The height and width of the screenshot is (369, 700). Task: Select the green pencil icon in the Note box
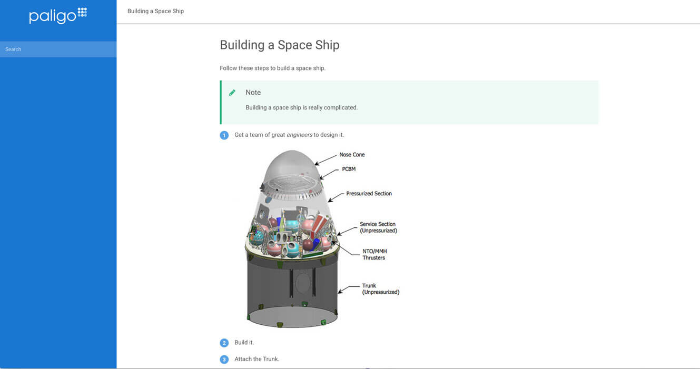coord(232,92)
